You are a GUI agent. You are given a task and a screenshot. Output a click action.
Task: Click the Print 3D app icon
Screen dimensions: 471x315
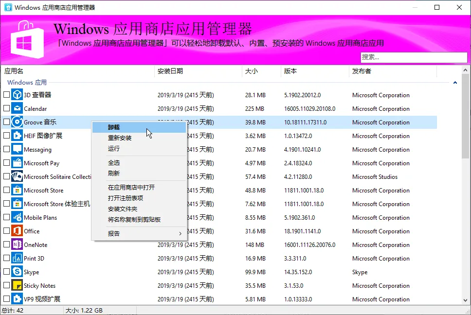tap(17, 258)
